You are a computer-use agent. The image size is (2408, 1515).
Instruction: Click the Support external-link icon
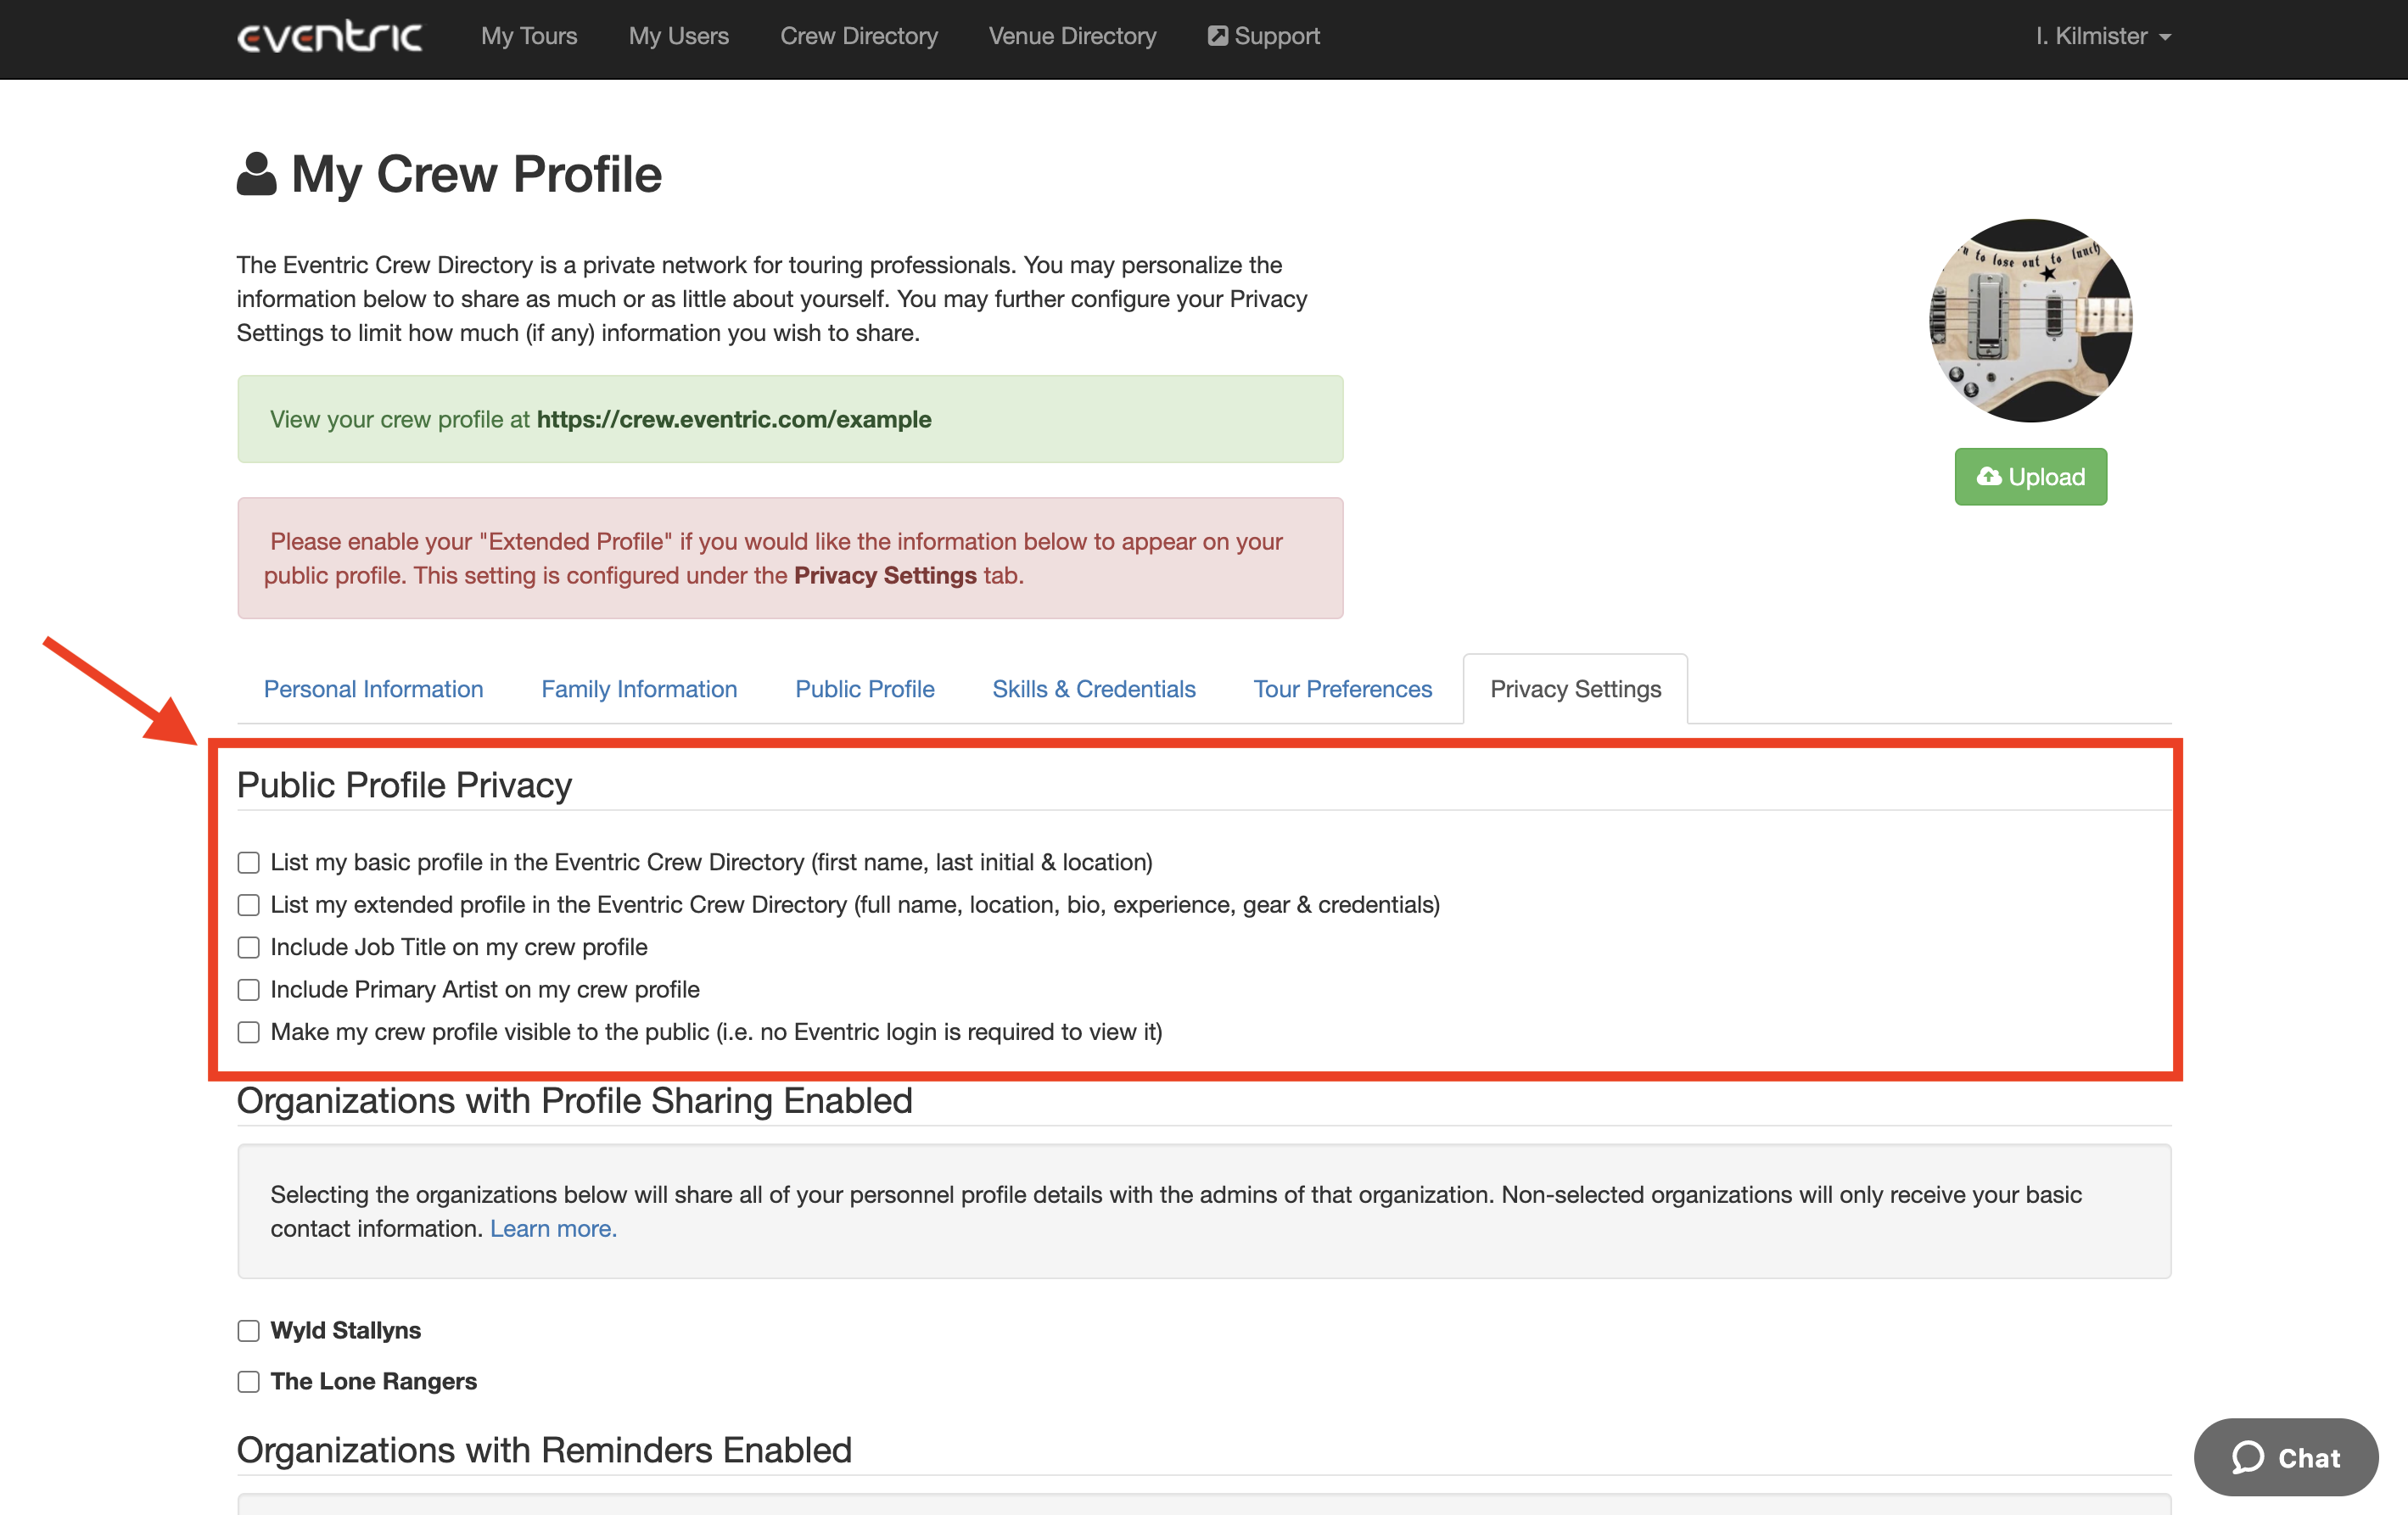(x=1217, y=36)
